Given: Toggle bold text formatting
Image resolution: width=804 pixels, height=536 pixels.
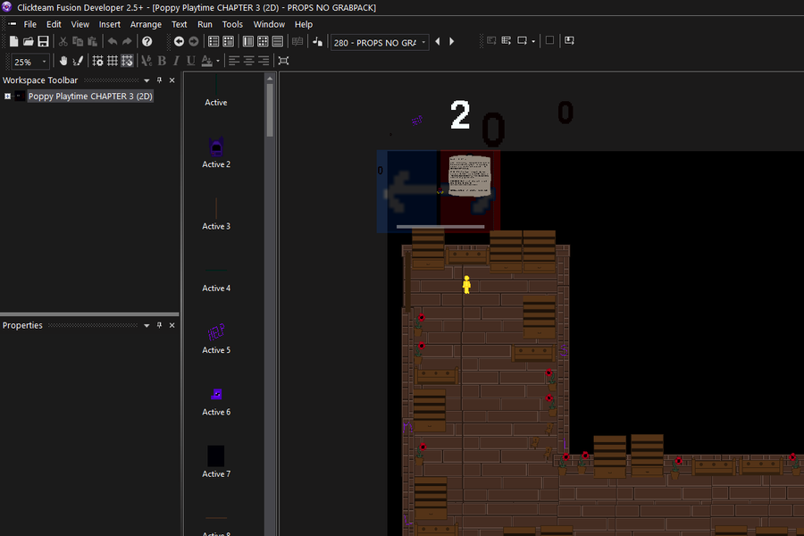Looking at the screenshot, I should click(162, 61).
